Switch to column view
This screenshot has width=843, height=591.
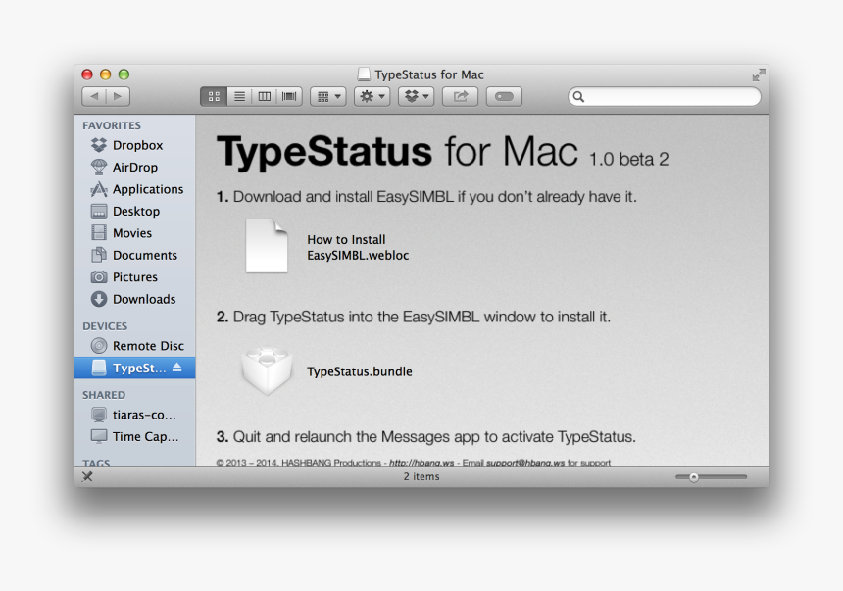(x=264, y=96)
